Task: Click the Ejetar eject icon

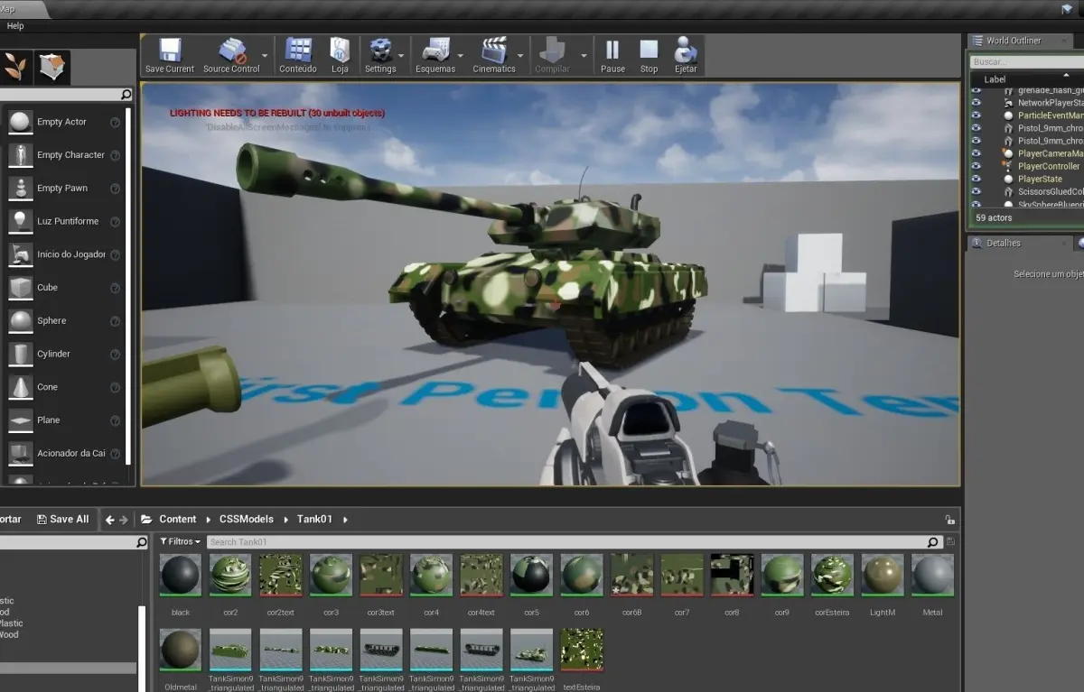Action: pyautogui.click(x=686, y=55)
